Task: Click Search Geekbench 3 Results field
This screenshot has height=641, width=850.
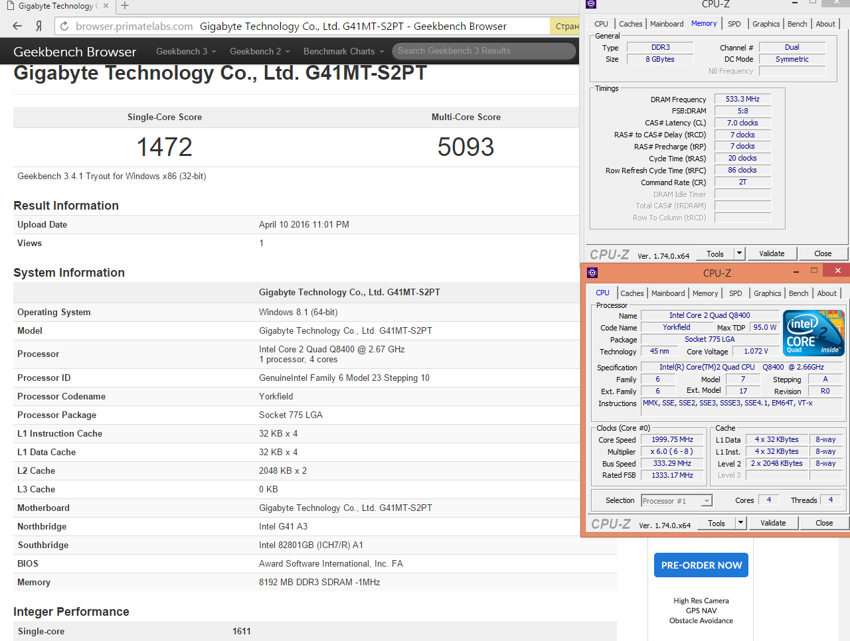Action: point(484,51)
